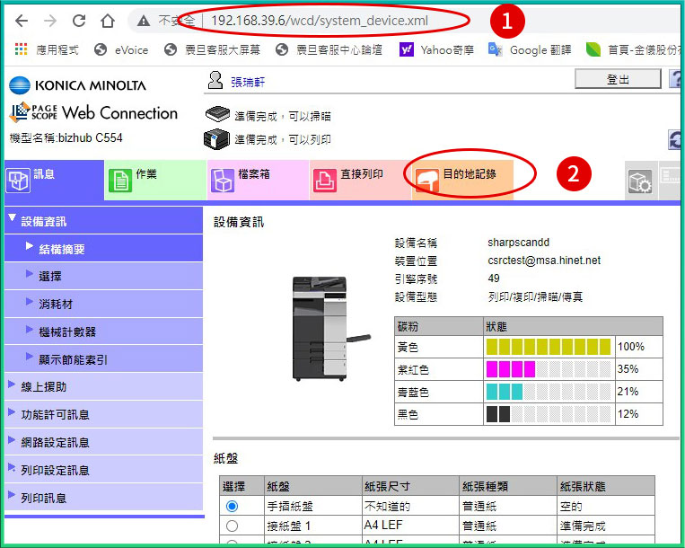Screen dimensions: 685x548
Task: Click the yellow toner level bar
Action: [x=548, y=347]
